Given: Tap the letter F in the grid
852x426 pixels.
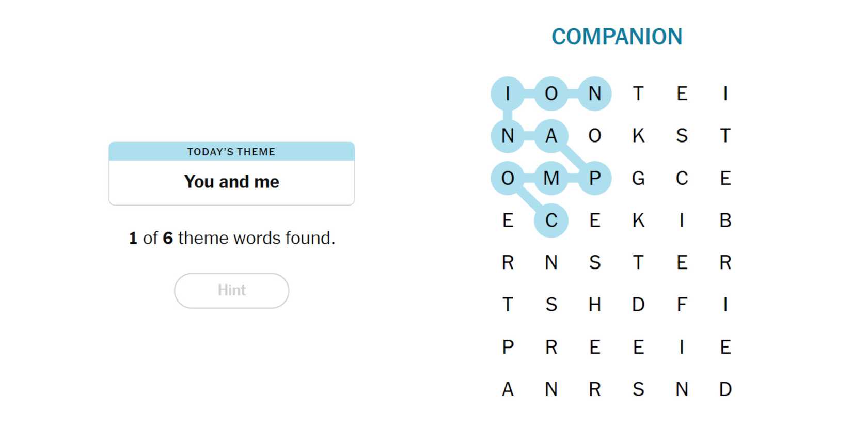Looking at the screenshot, I should (682, 305).
